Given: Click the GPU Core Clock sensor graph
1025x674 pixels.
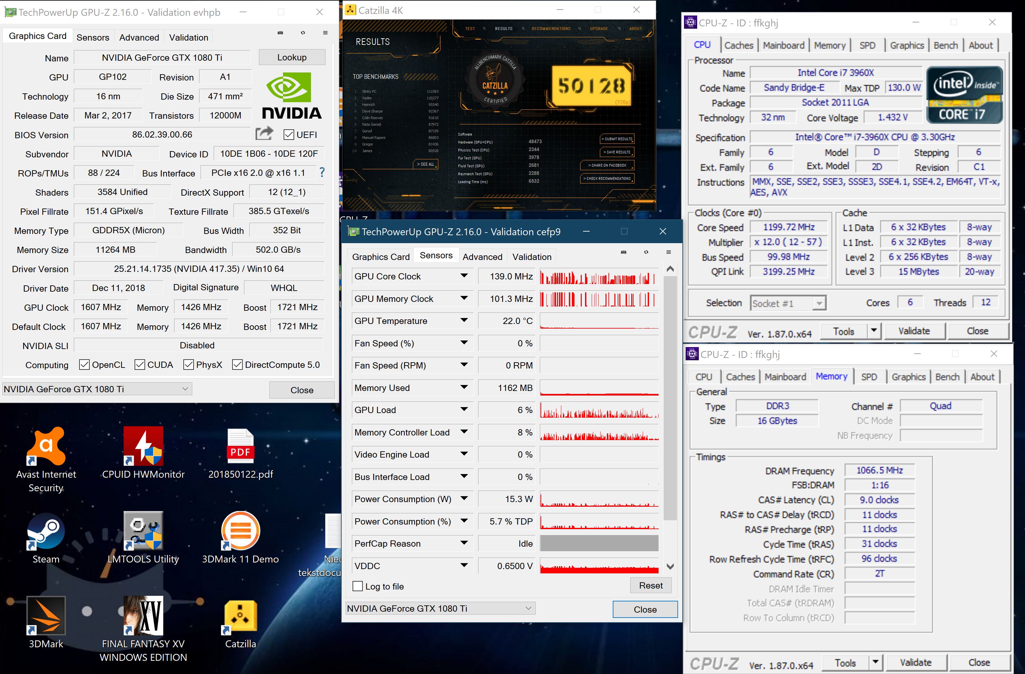Looking at the screenshot, I should coord(599,276).
